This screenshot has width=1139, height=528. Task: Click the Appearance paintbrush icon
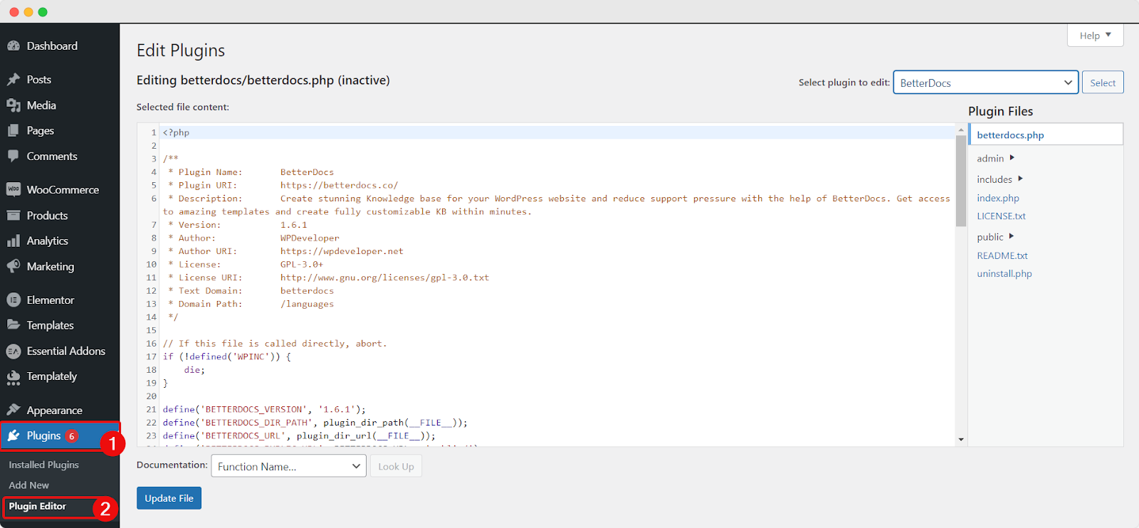[14, 411]
